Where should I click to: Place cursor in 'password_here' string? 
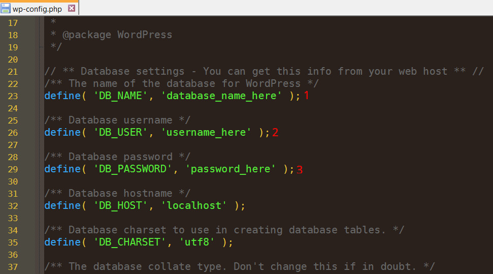point(231,169)
